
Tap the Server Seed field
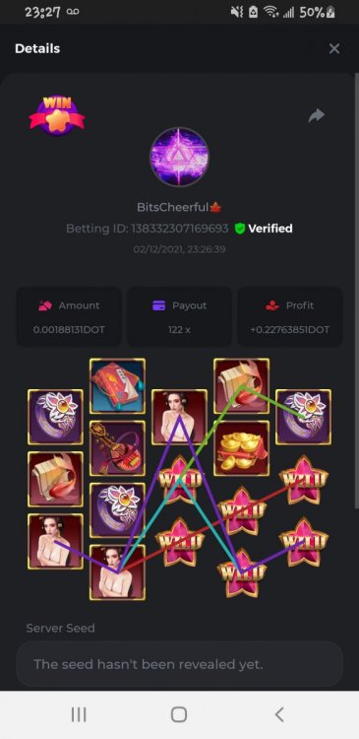point(179,664)
